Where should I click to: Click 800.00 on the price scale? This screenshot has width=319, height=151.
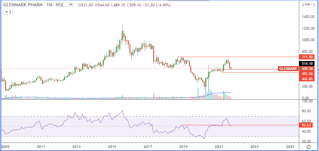[307, 52]
